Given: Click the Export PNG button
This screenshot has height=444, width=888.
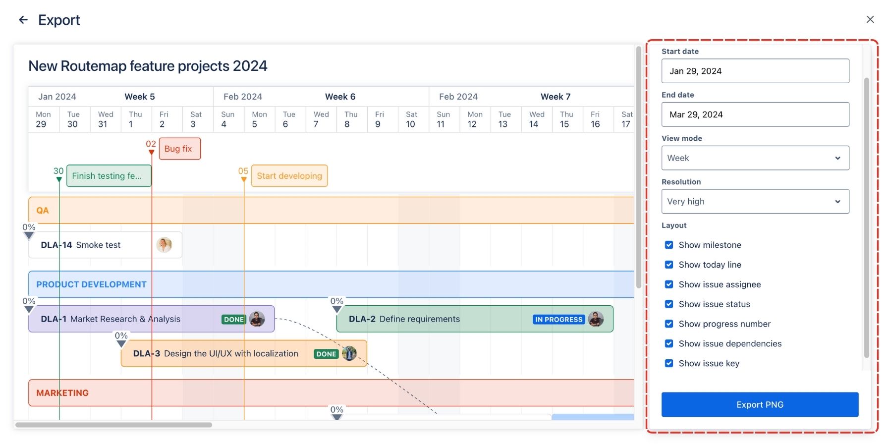Looking at the screenshot, I should point(759,404).
